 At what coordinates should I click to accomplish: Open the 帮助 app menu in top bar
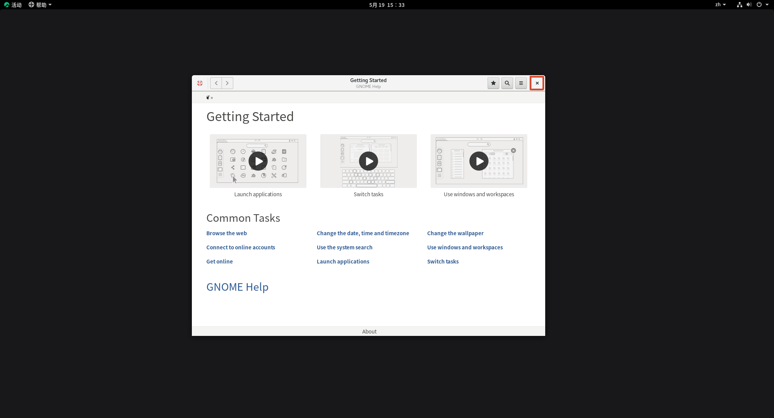click(x=40, y=5)
